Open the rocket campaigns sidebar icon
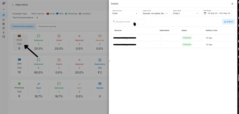The image size is (239, 114). (4, 15)
